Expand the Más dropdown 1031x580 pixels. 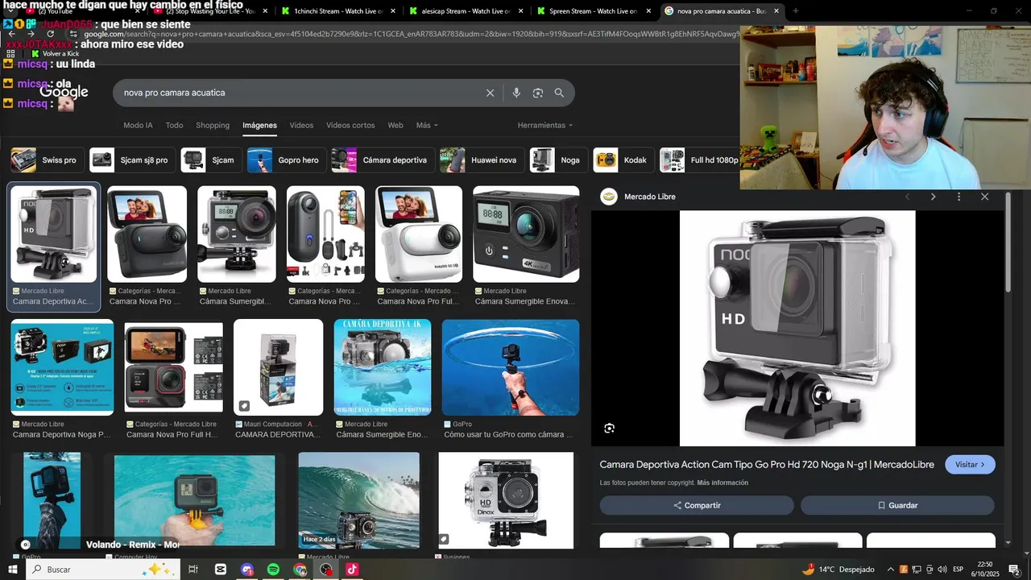(427, 126)
